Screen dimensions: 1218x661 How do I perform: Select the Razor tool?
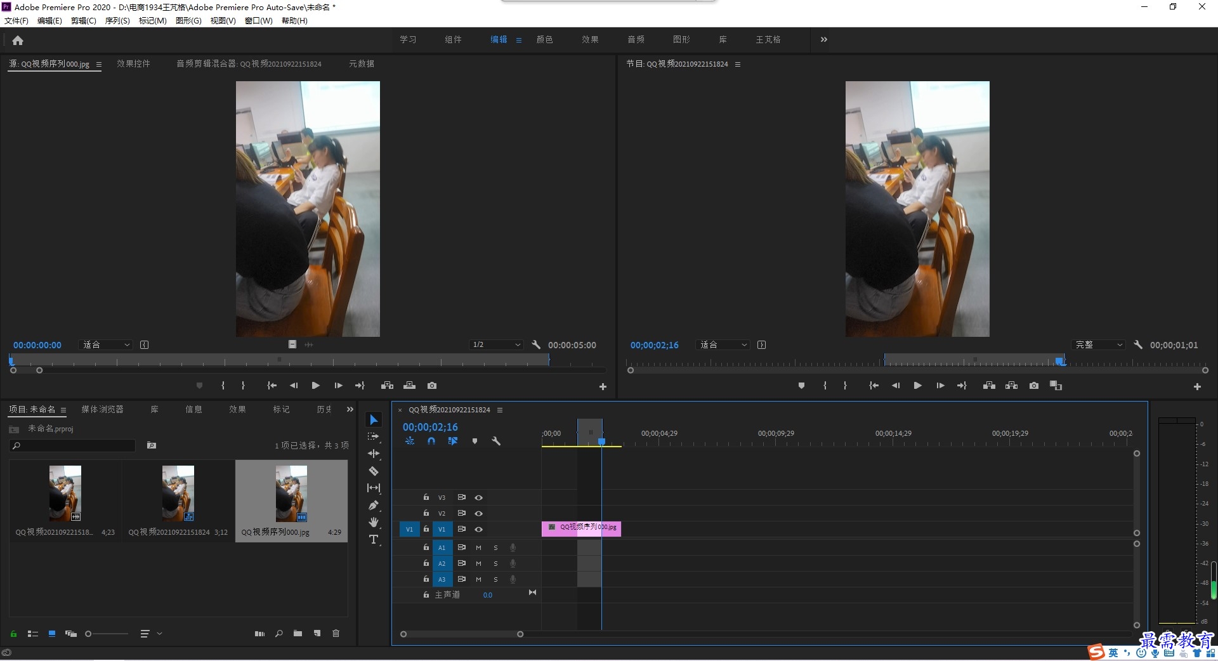pyautogui.click(x=374, y=471)
